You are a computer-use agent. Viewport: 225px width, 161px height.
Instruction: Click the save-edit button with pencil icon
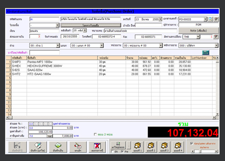point(38,147)
